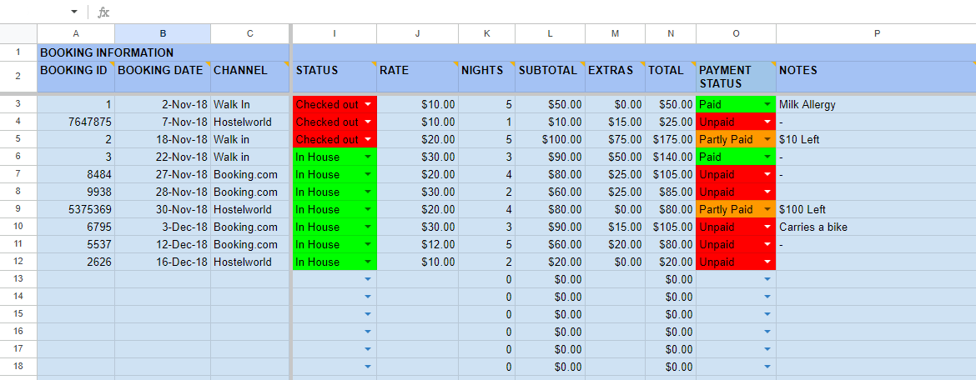Open Unpaid dropdown in row 10

click(767, 227)
